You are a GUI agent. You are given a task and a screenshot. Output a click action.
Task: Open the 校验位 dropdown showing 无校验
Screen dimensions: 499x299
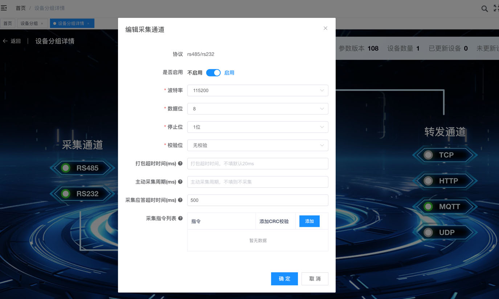(x=258, y=145)
